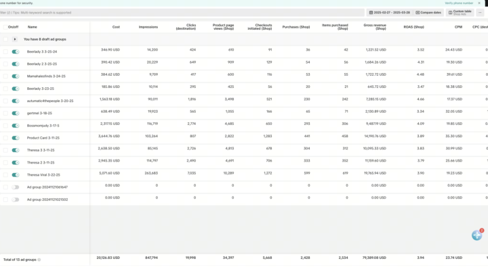Click the Compare dates button
Screen dimensions: 488x267
428,12
